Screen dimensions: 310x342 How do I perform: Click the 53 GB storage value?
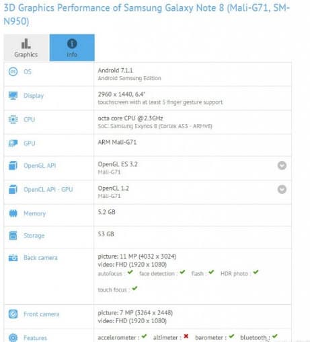pos(106,234)
